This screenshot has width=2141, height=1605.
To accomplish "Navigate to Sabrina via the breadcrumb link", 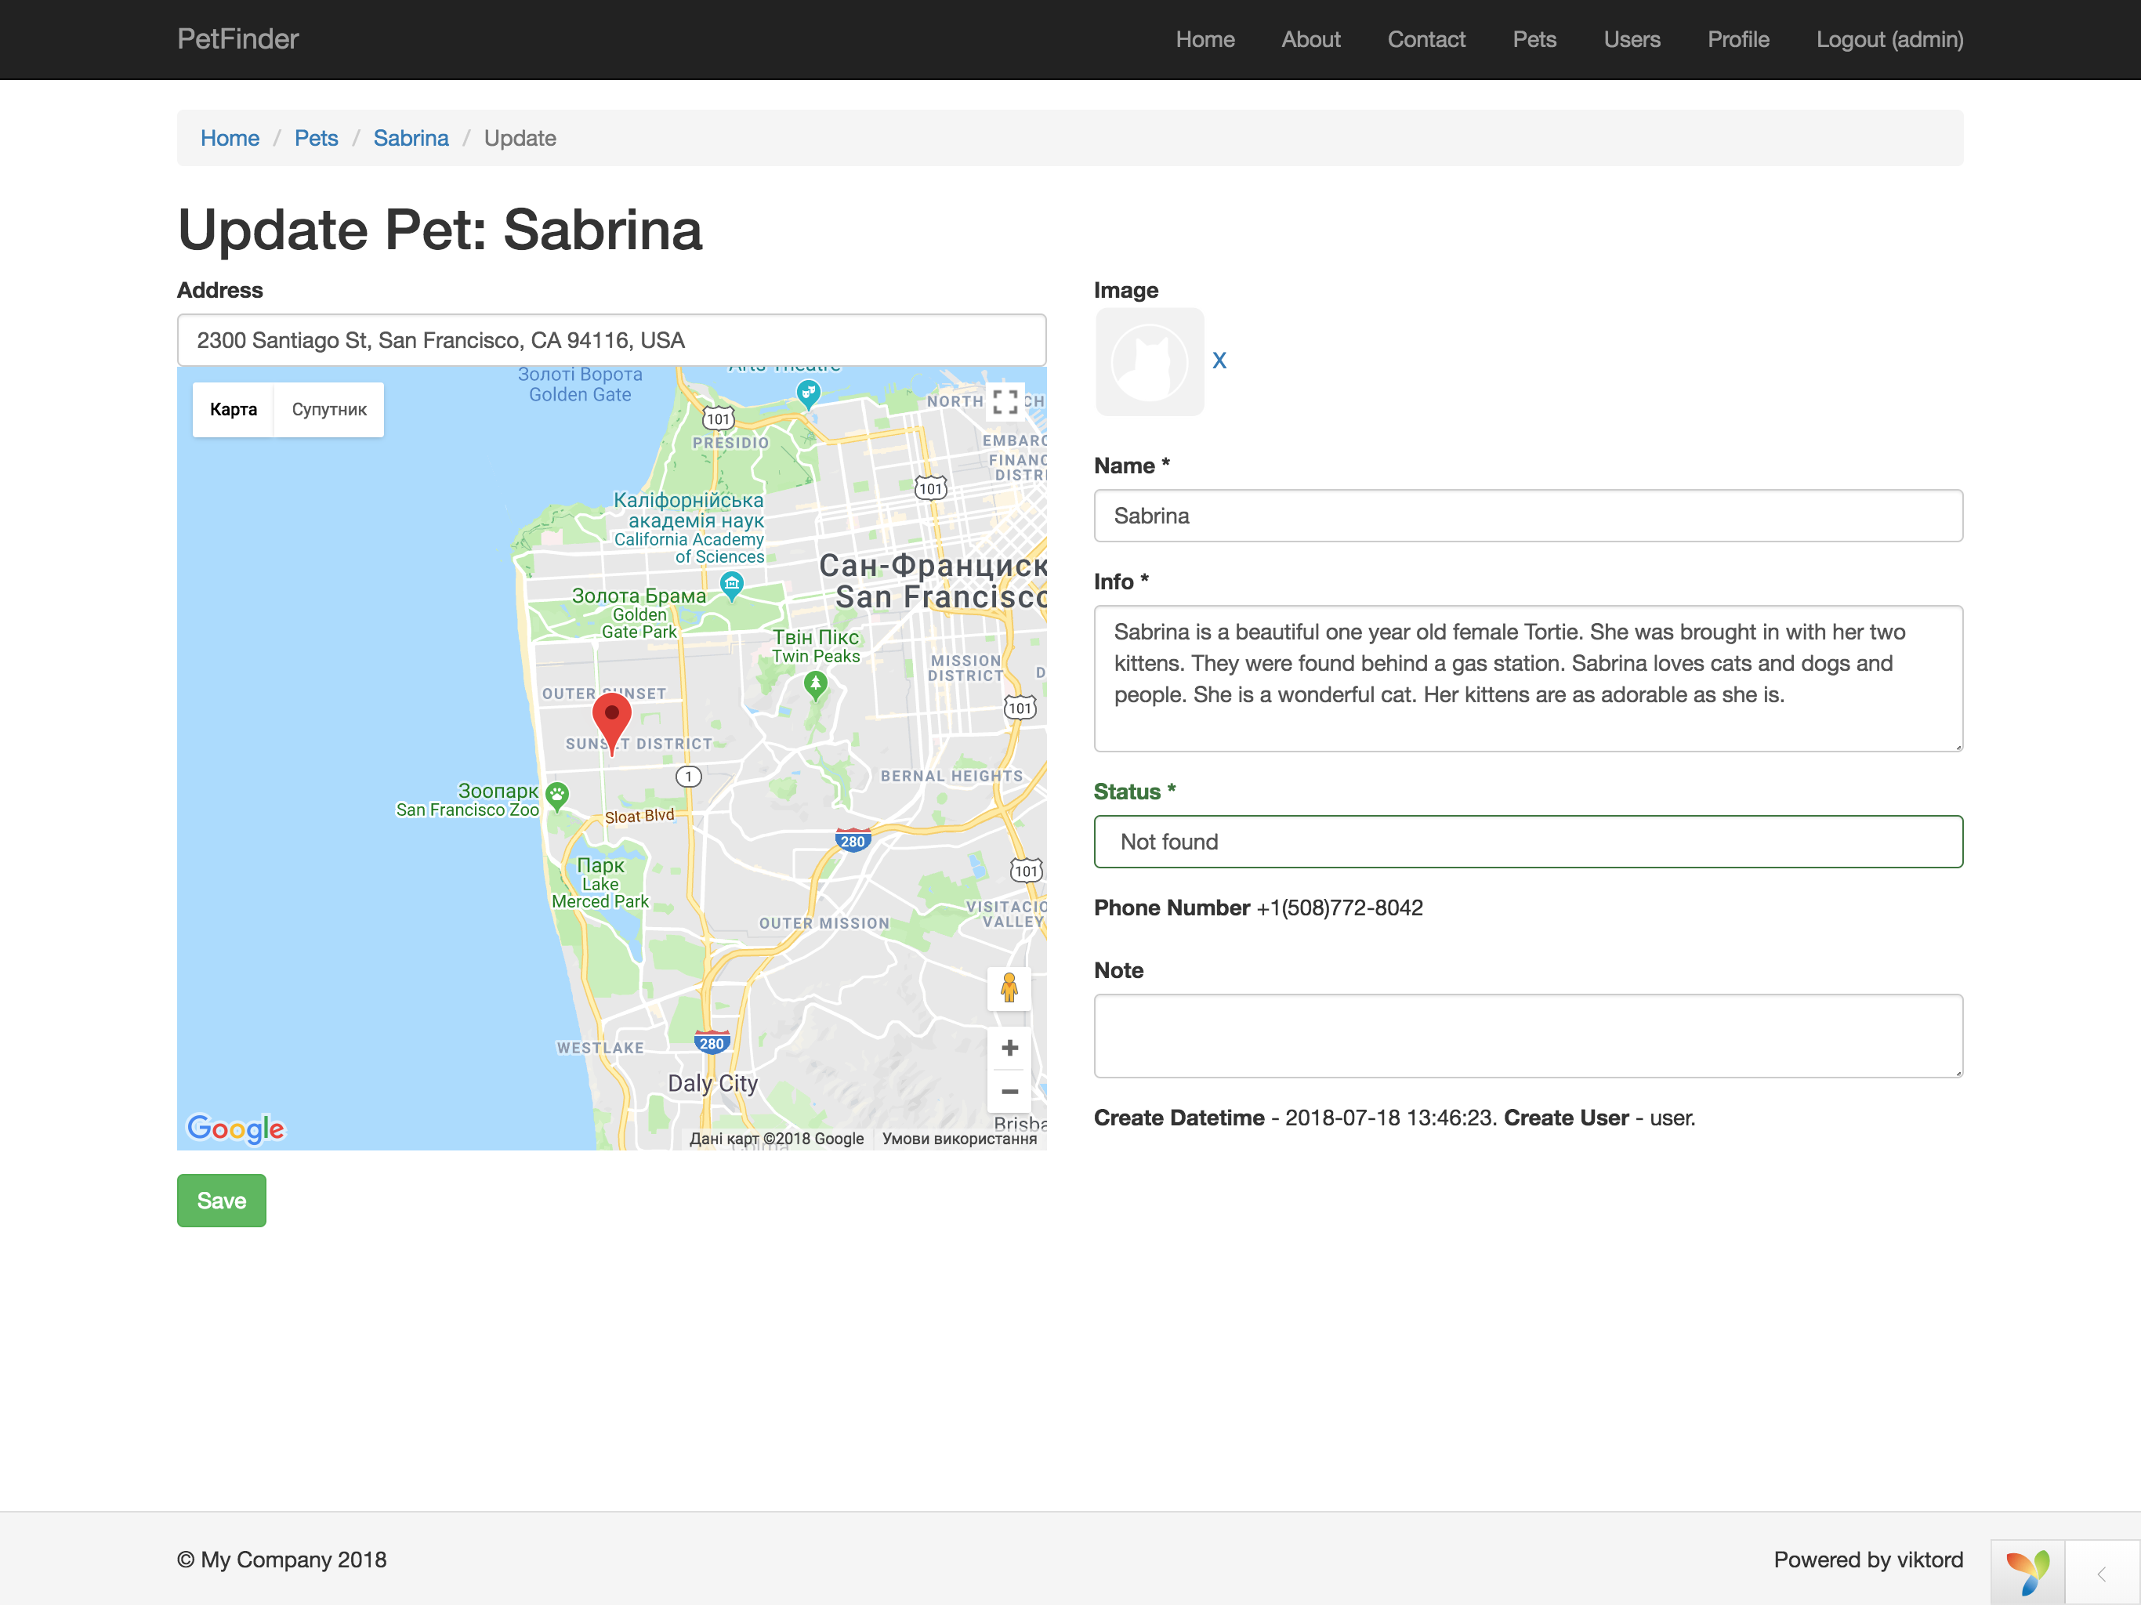I will (x=411, y=139).
